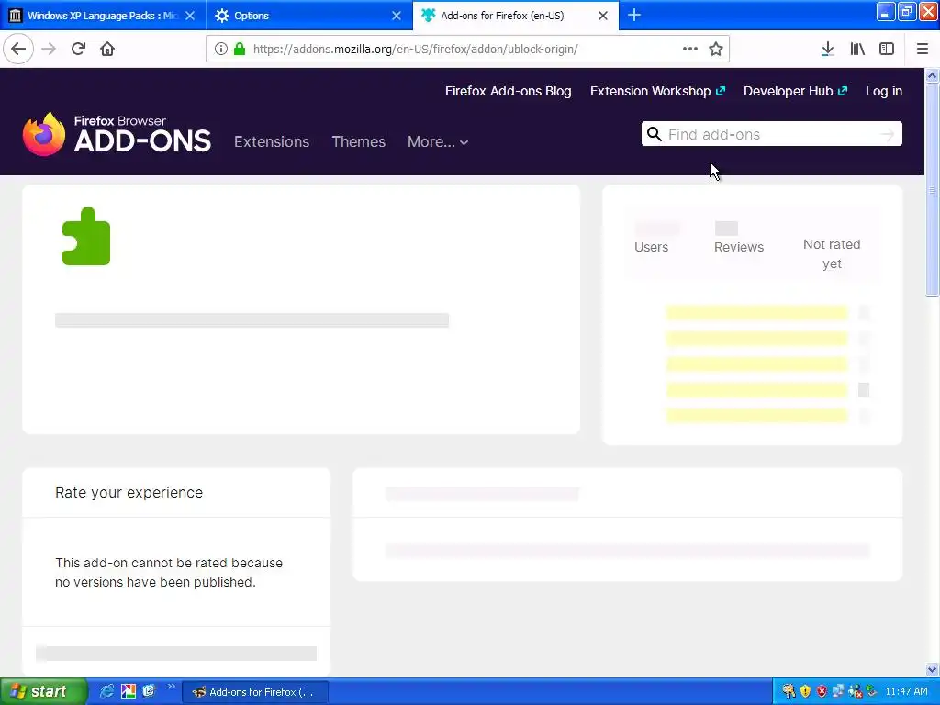Open a new tab with plus

(634, 16)
